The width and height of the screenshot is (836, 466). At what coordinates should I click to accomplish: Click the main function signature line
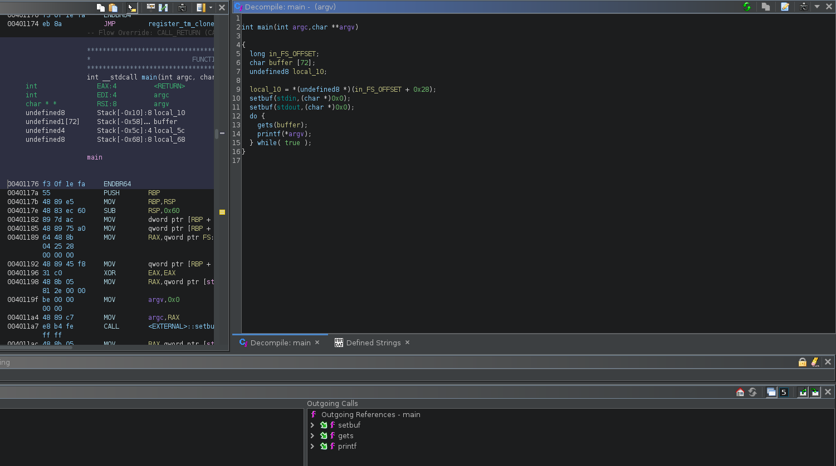pyautogui.click(x=300, y=27)
